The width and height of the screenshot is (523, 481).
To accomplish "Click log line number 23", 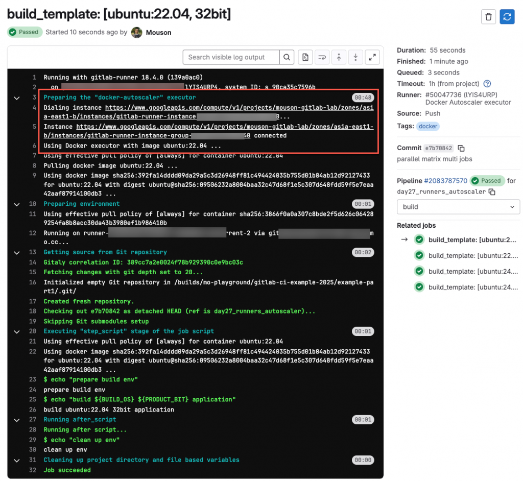I will [x=32, y=379].
